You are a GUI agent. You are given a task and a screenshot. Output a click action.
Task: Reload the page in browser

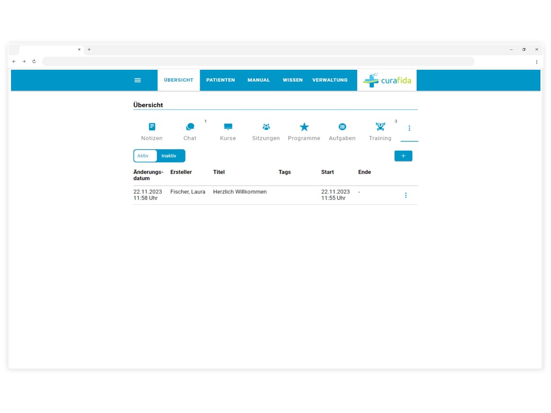pos(34,61)
